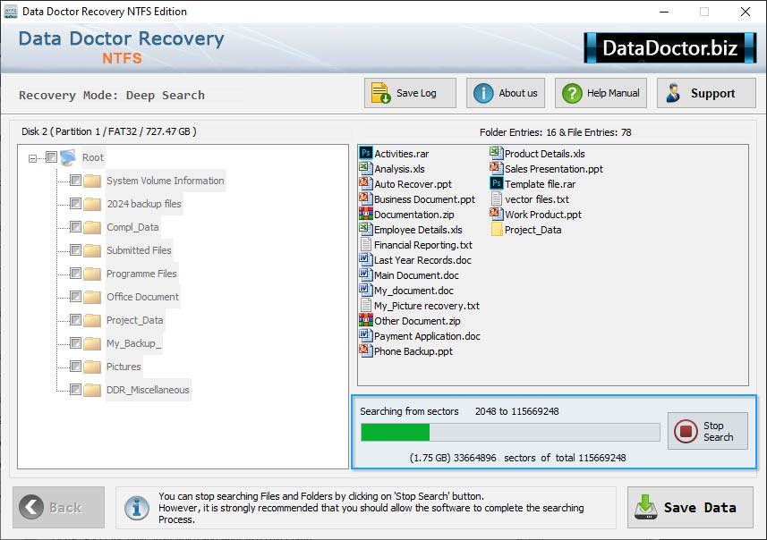This screenshot has height=540, width=767.
Task: Click the info icon beside the hint text
Action: tap(137, 508)
